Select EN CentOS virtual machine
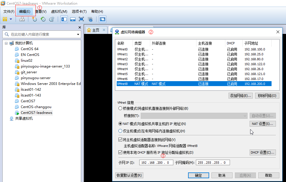The height and width of the screenshot is (182, 286). click(30, 55)
